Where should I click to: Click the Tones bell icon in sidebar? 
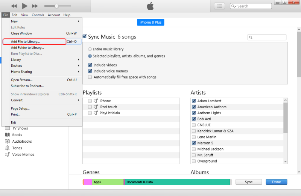(x=7, y=148)
